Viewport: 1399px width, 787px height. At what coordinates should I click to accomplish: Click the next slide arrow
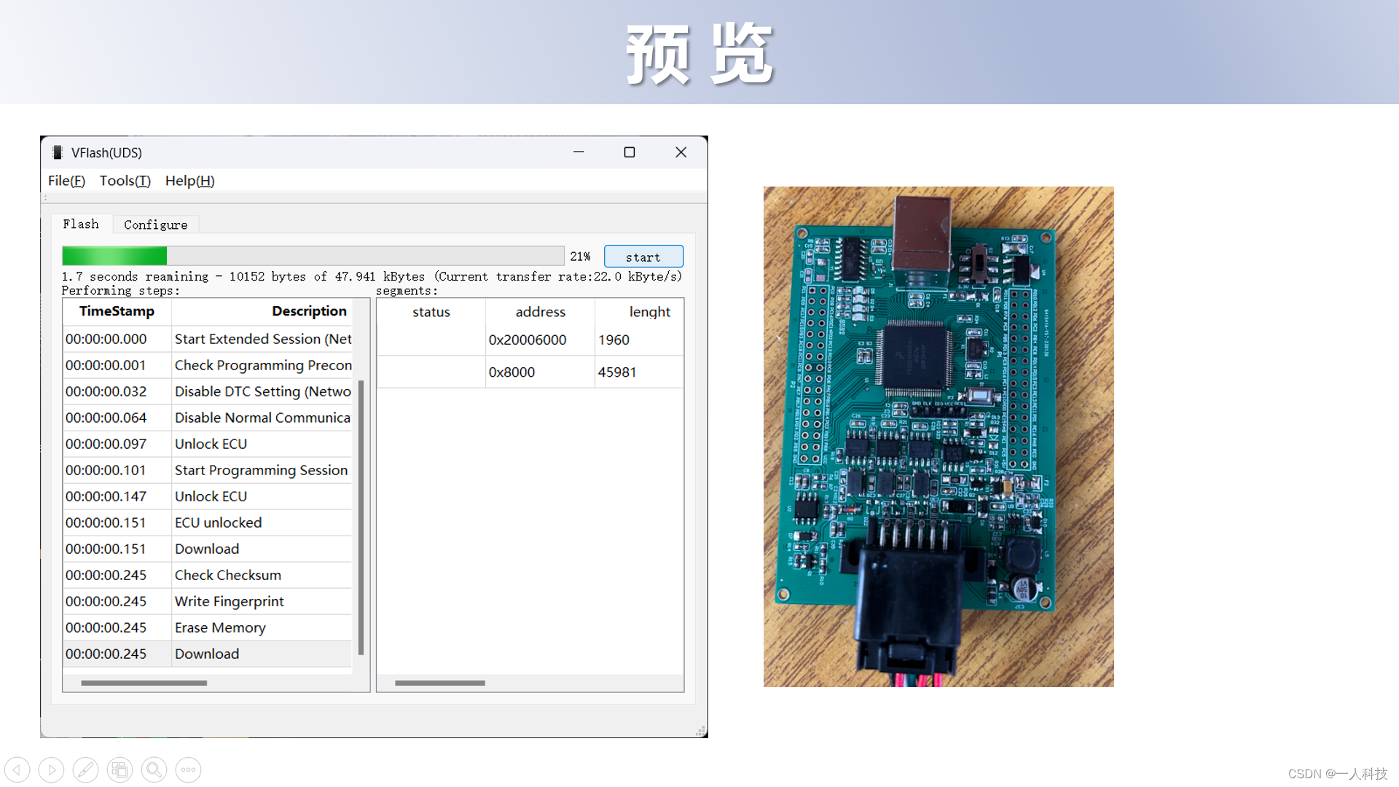click(52, 769)
